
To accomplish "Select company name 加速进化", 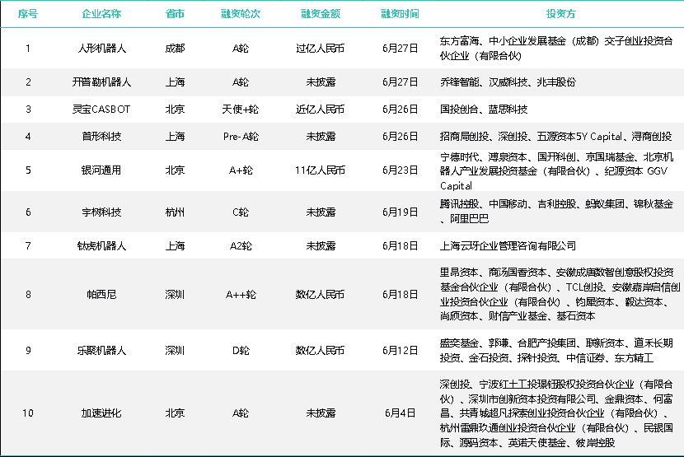I will 101,413.
